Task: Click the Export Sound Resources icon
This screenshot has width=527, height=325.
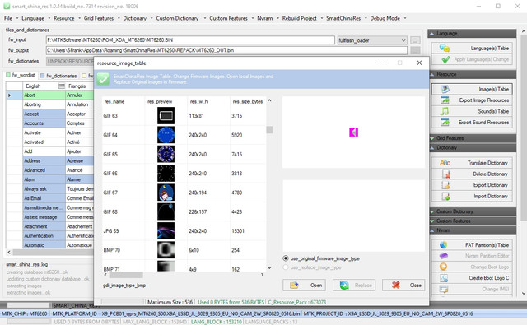Action: pyautogui.click(x=445, y=123)
